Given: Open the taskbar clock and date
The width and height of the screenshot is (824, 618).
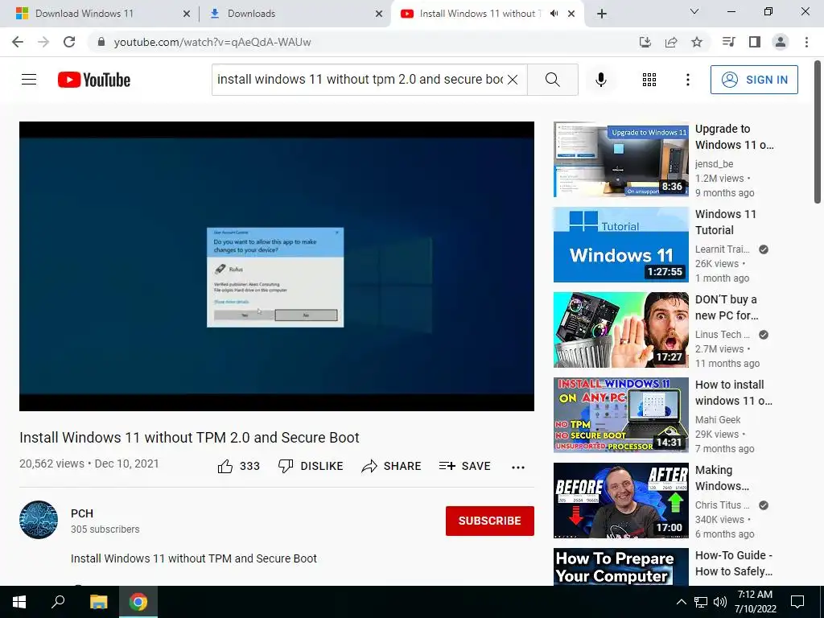Looking at the screenshot, I should (x=755, y=602).
